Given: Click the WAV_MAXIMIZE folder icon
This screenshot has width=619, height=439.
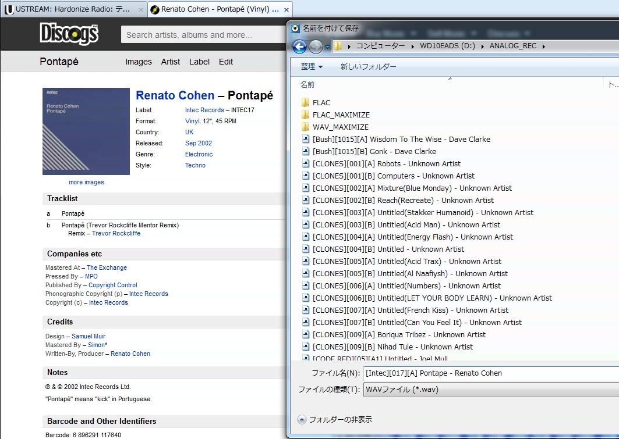Looking at the screenshot, I should [305, 127].
